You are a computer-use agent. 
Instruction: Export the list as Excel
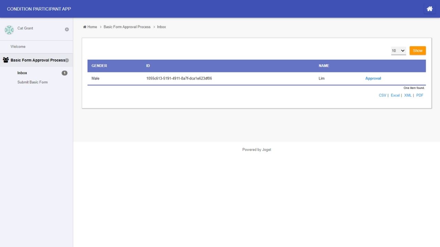(395, 95)
